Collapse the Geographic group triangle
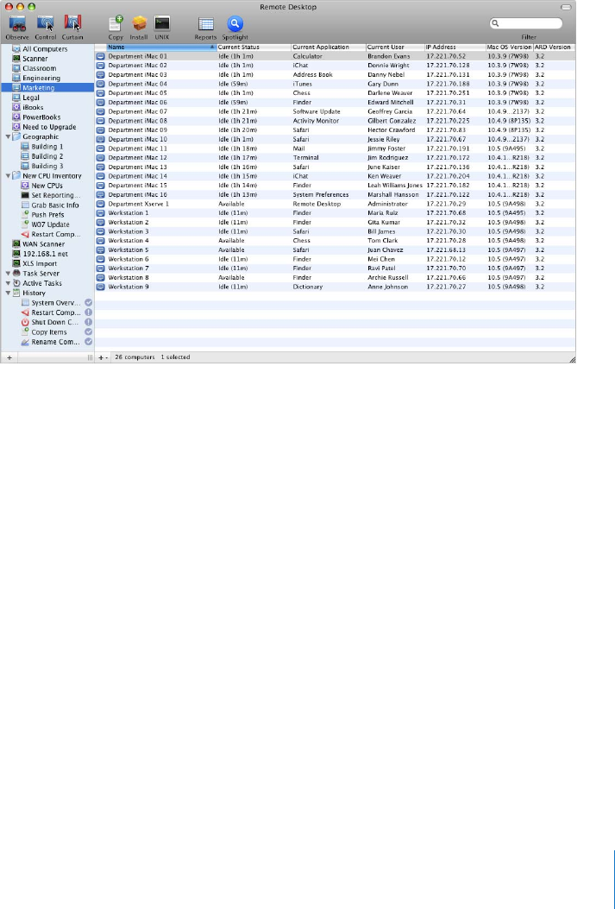The width and height of the screenshot is (615, 909). pyautogui.click(x=8, y=136)
